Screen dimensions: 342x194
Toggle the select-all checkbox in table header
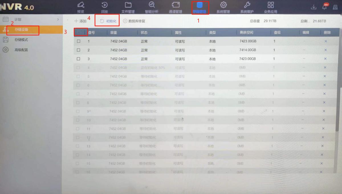[80, 32]
